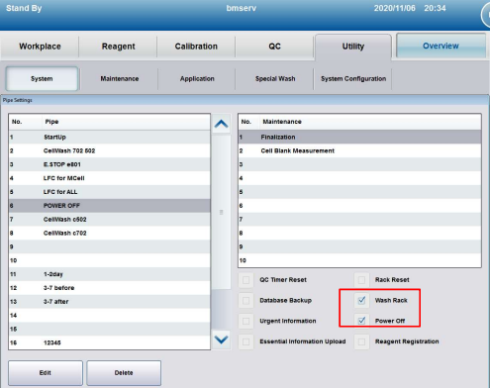The image size is (490, 388).
Task: Enable Reagent Registration checkbox
Action: click(x=361, y=341)
